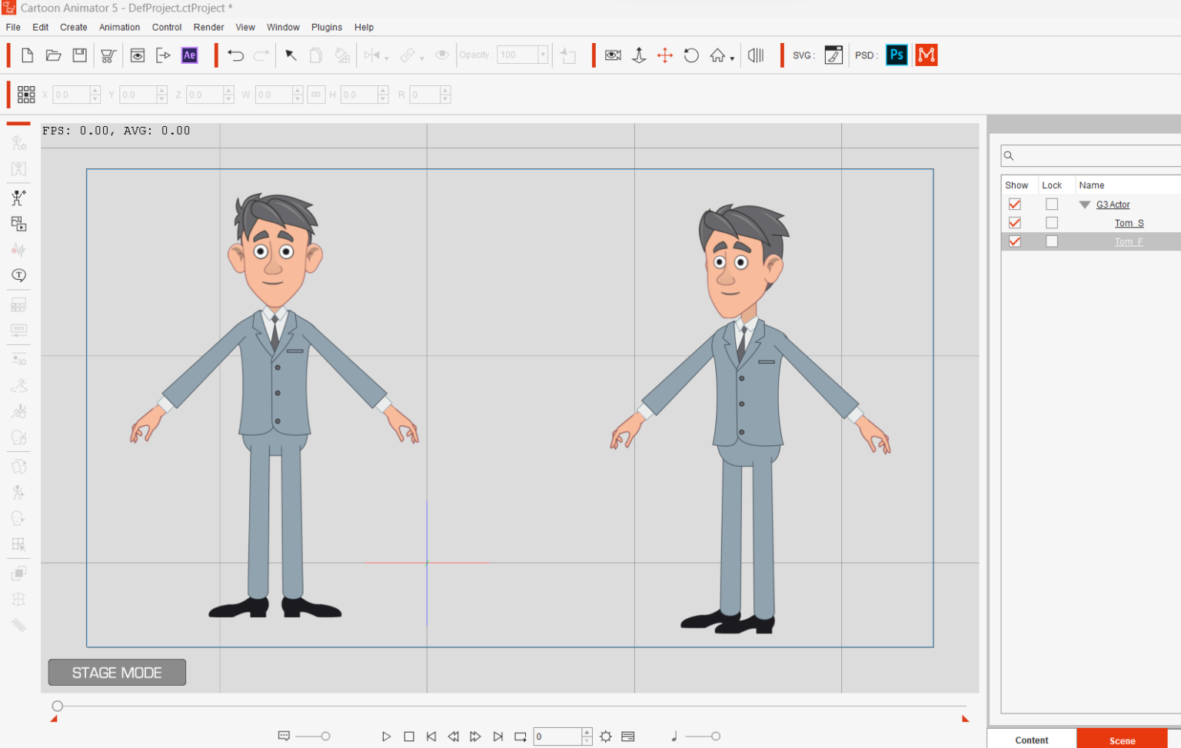Toggle visibility checkbox for Tom_S
This screenshot has height=748, width=1181.
1014,222
